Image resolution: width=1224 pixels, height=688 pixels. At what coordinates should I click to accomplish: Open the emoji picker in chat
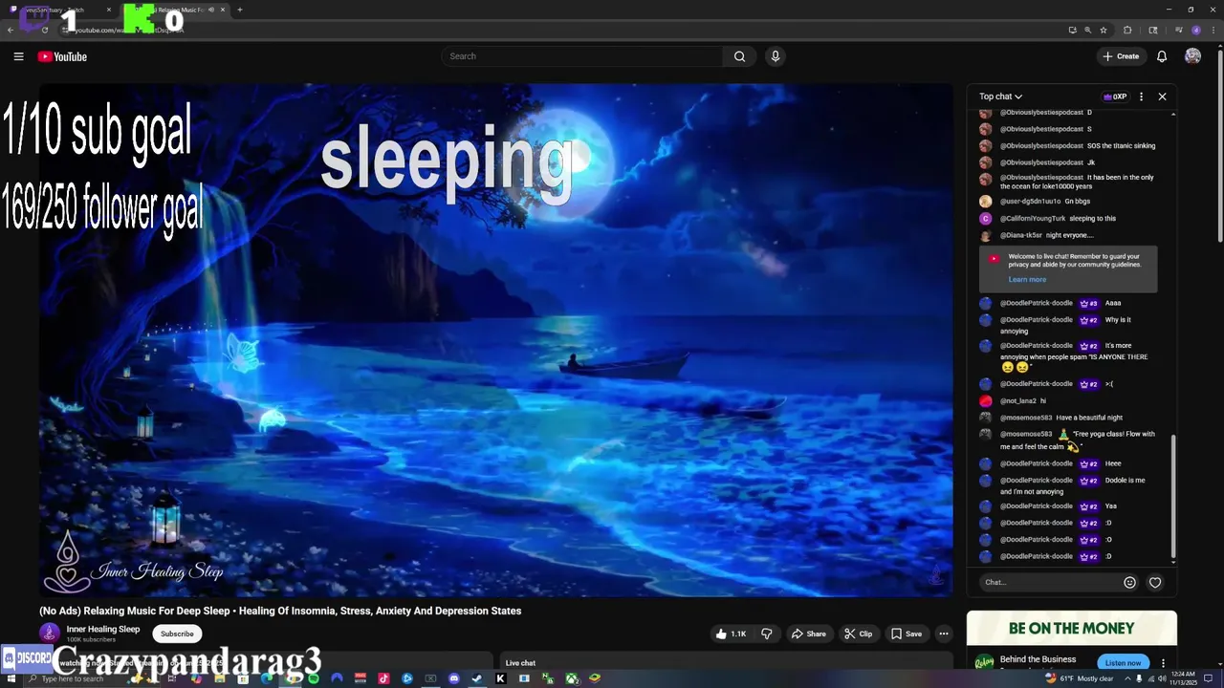click(1129, 582)
